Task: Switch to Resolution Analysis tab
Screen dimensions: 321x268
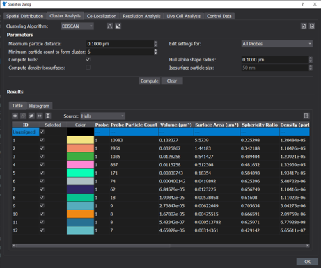Action: click(x=141, y=16)
